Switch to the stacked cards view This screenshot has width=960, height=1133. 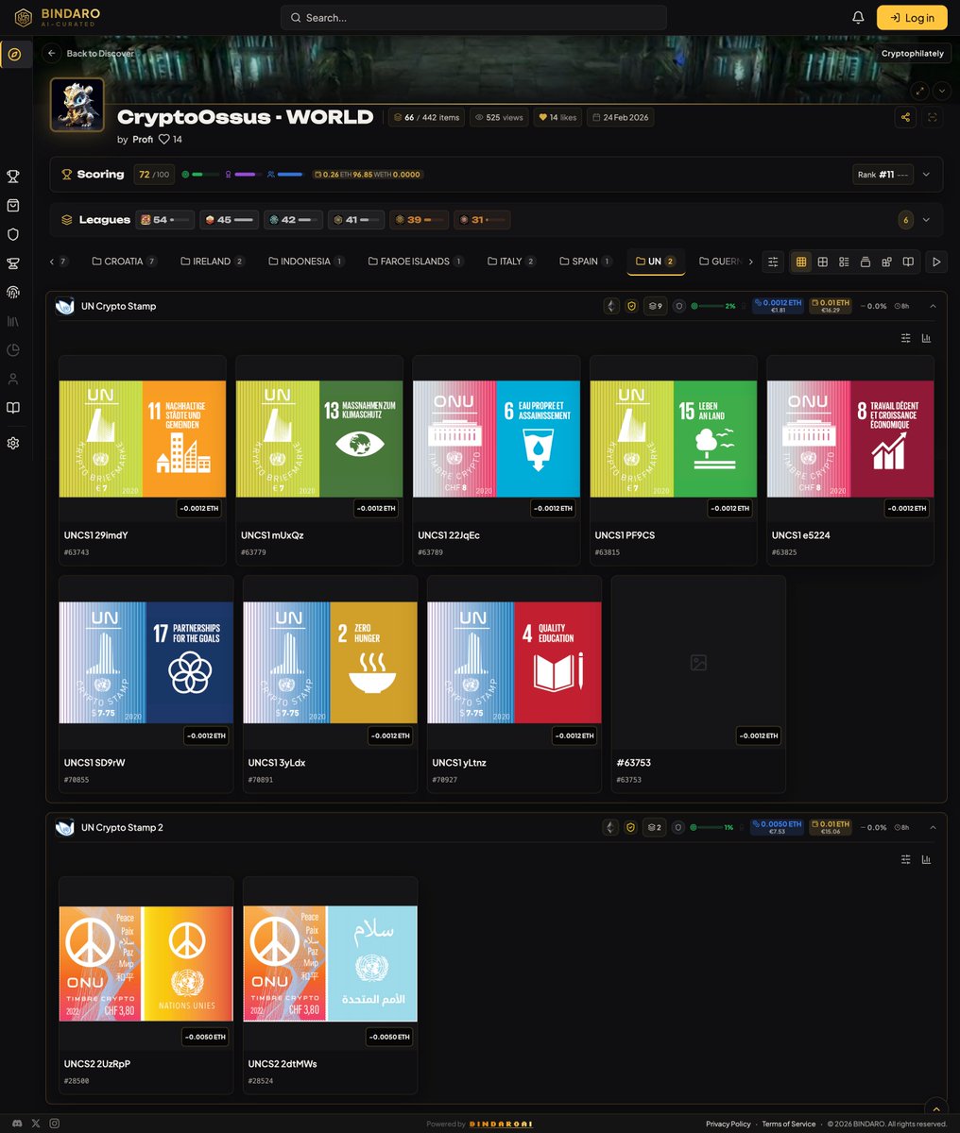(866, 262)
